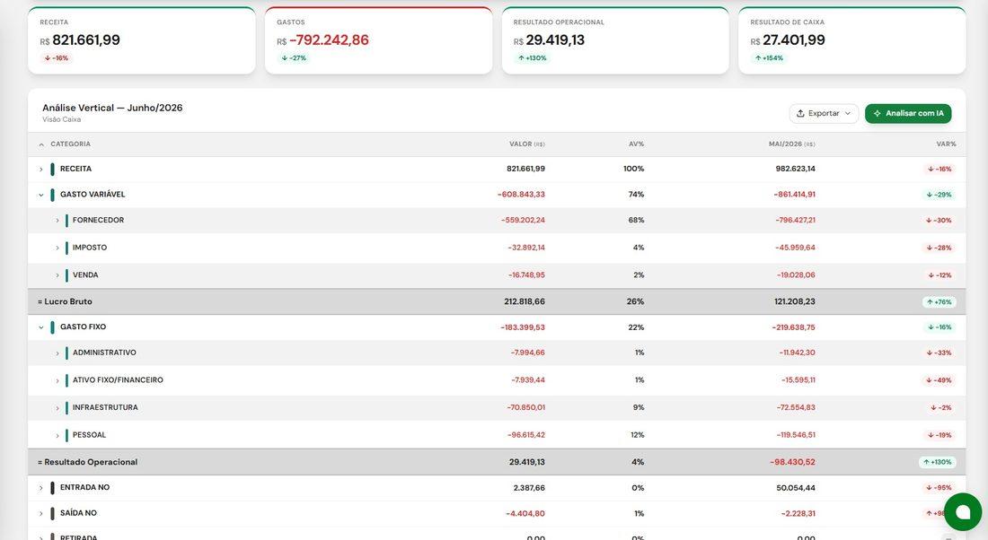Sort by the VALOR column header

(526, 144)
